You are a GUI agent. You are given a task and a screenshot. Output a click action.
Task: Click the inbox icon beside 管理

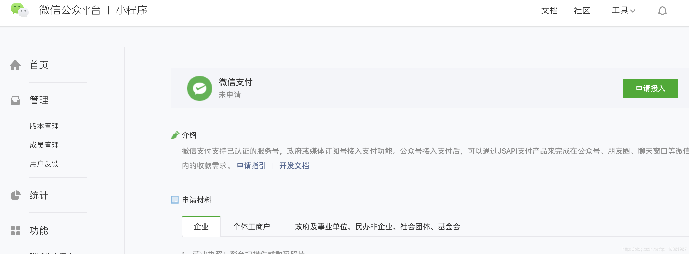click(15, 100)
